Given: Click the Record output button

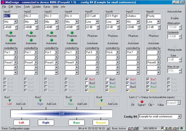Looking at the screenshot, I should (x=101, y=123).
